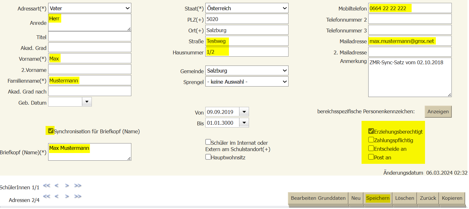The height and width of the screenshot is (209, 469).
Task: Open the Von date picker arrow
Action: click(244, 112)
